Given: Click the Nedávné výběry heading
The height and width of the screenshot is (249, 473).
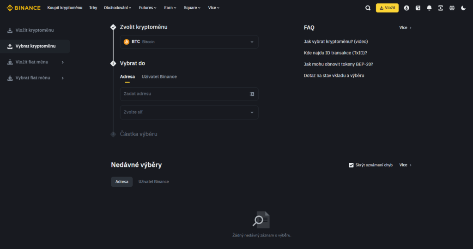Looking at the screenshot, I should point(136,165).
